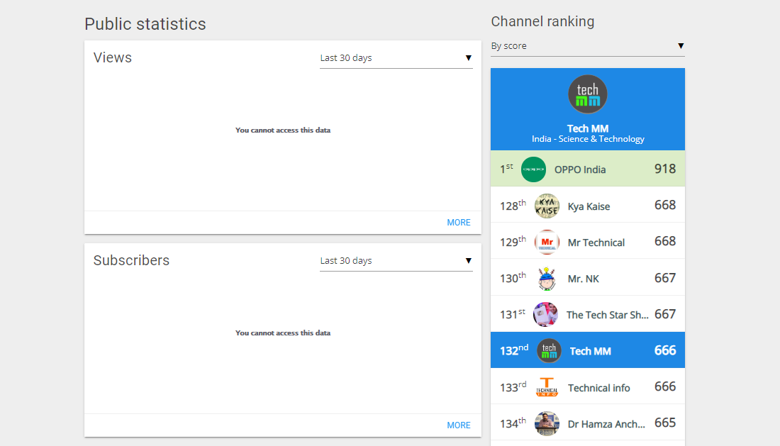This screenshot has height=446, width=780.
Task: Click the Technical info channel avatar
Action: (547, 387)
